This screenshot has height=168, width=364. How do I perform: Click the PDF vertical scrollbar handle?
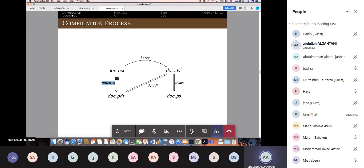[x=260, y=72]
